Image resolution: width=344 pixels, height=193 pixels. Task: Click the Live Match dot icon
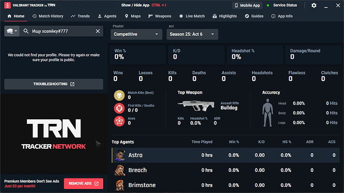click(x=181, y=16)
